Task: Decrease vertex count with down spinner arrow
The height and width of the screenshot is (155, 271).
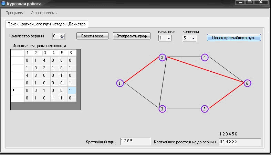Action: click(62, 37)
